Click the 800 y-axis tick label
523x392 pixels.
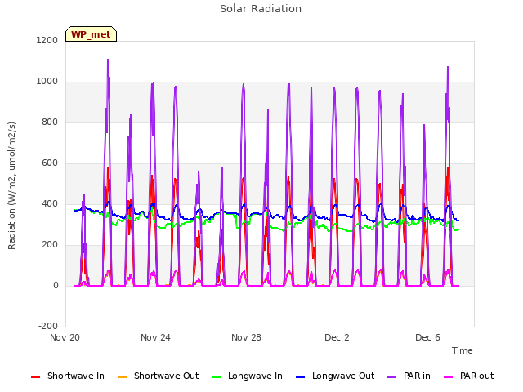(50, 122)
